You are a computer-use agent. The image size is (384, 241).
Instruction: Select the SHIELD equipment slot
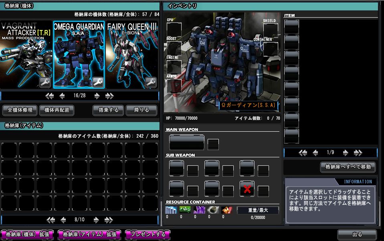(271, 30)
